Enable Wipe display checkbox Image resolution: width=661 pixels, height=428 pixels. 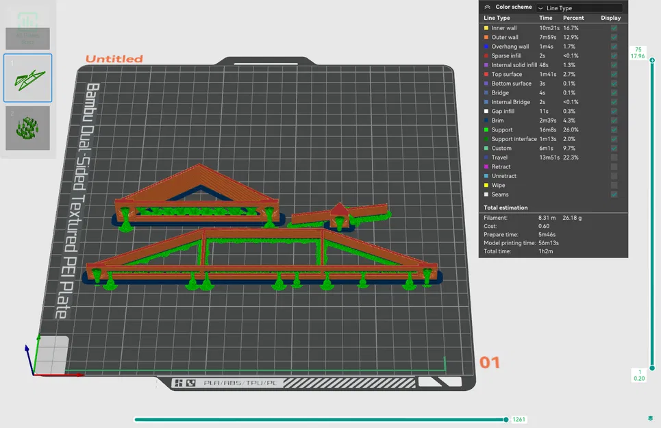pos(614,186)
